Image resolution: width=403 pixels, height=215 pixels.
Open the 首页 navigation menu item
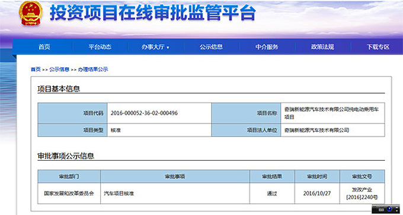tap(44, 47)
